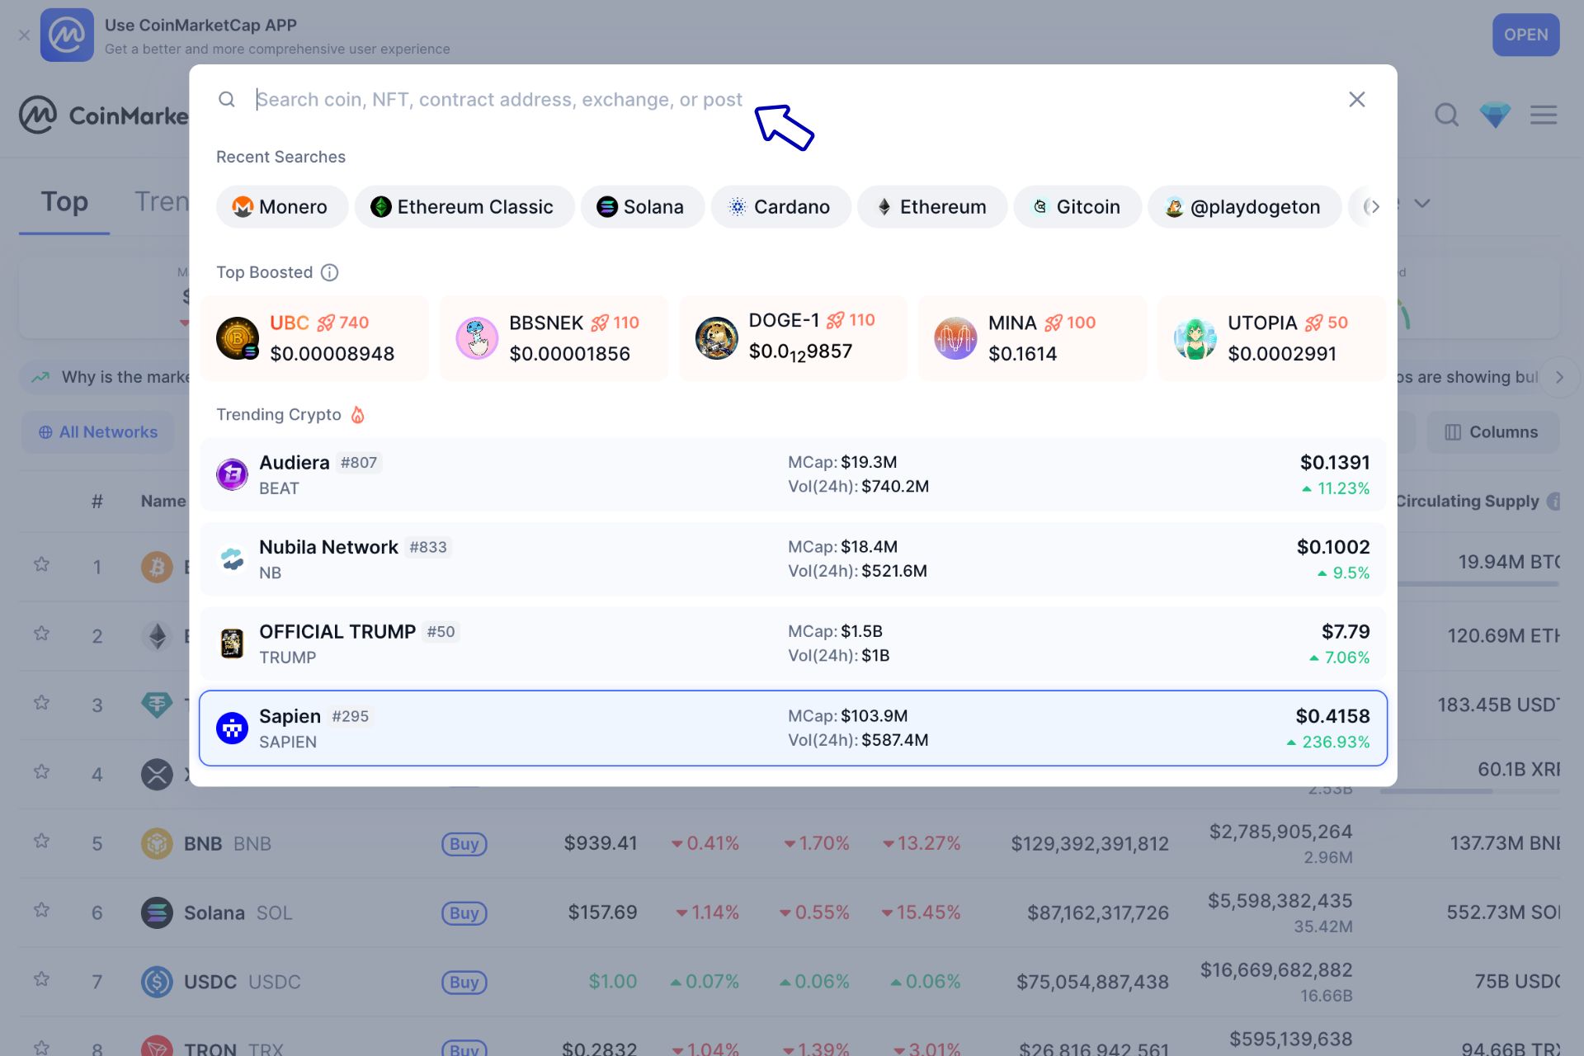Image resolution: width=1584 pixels, height=1056 pixels.
Task: Click the Sapien coin logo
Action: coord(232,728)
